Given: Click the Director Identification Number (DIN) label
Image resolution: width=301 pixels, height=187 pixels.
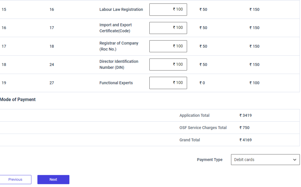Looking at the screenshot, I should point(119,64).
